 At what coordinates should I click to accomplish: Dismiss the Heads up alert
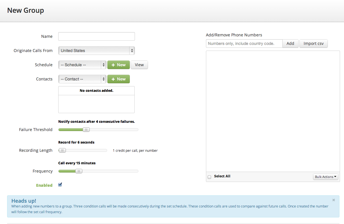pyautogui.click(x=333, y=200)
